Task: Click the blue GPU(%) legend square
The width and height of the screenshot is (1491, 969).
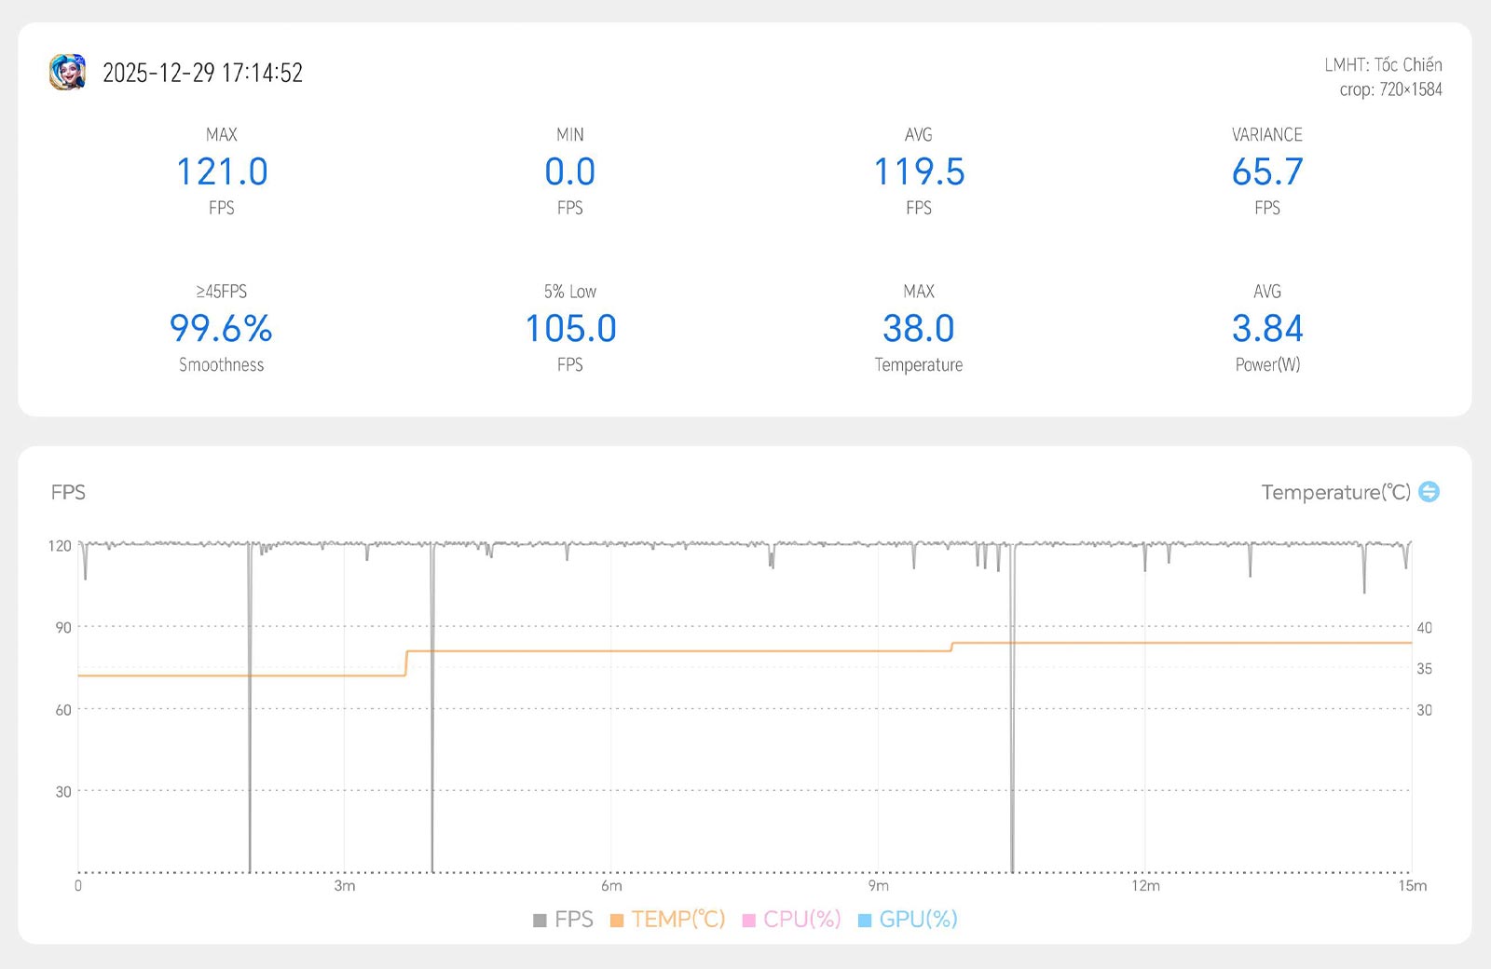Action: (865, 921)
